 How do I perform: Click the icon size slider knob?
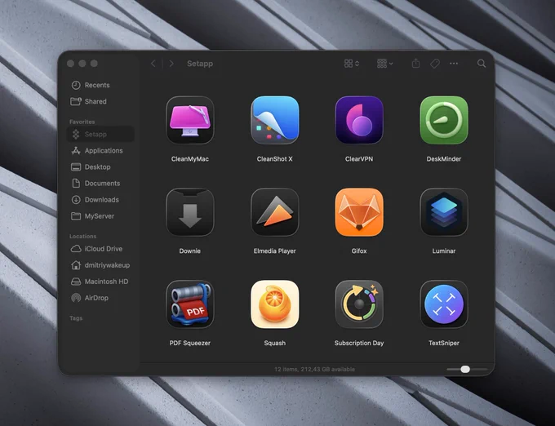click(465, 369)
